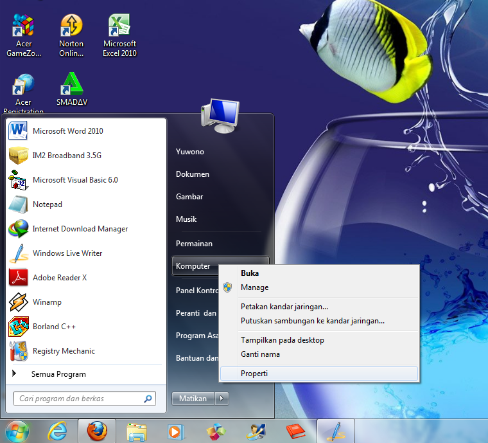488x443 pixels.
Task: Click the red book taskbar icon
Action: pyautogui.click(x=295, y=432)
